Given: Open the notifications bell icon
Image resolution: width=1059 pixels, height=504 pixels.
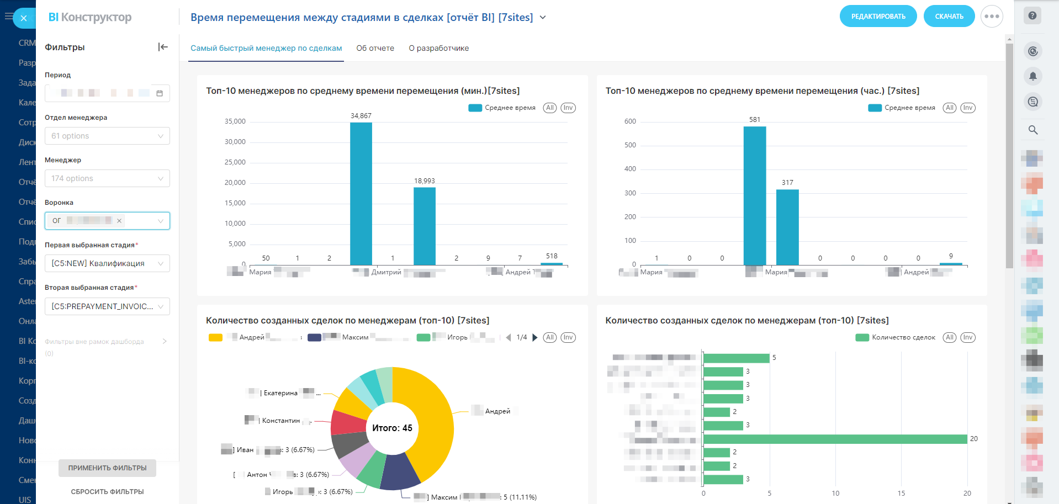Looking at the screenshot, I should click(x=1032, y=76).
